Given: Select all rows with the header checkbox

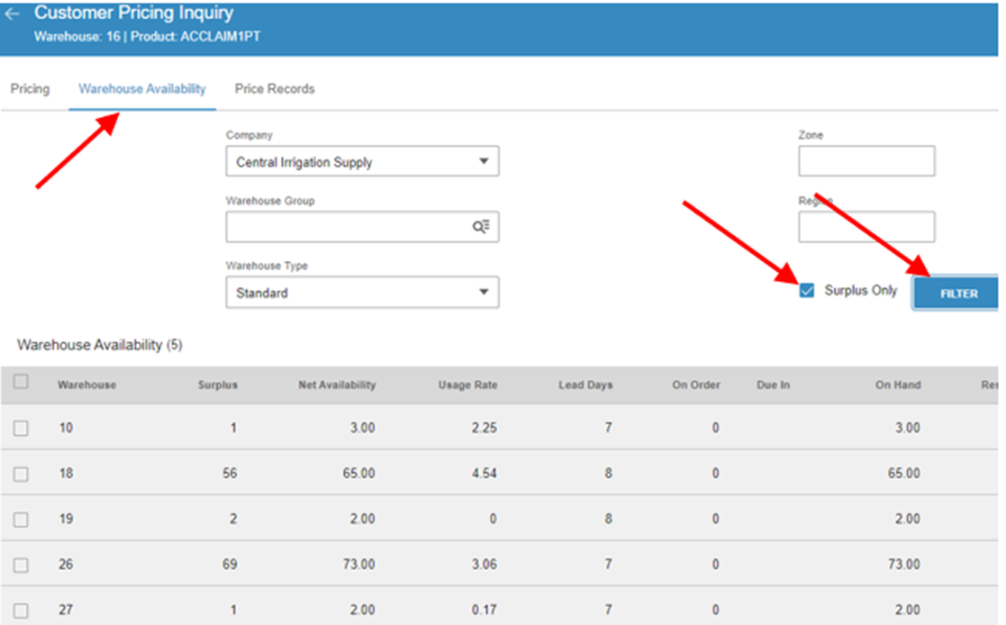Looking at the screenshot, I should 22,382.
